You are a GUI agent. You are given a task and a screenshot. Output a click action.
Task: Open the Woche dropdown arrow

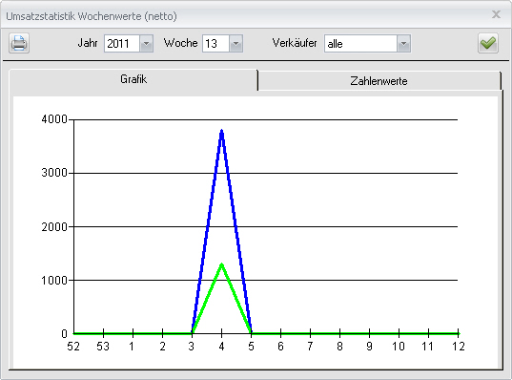pyautogui.click(x=236, y=44)
